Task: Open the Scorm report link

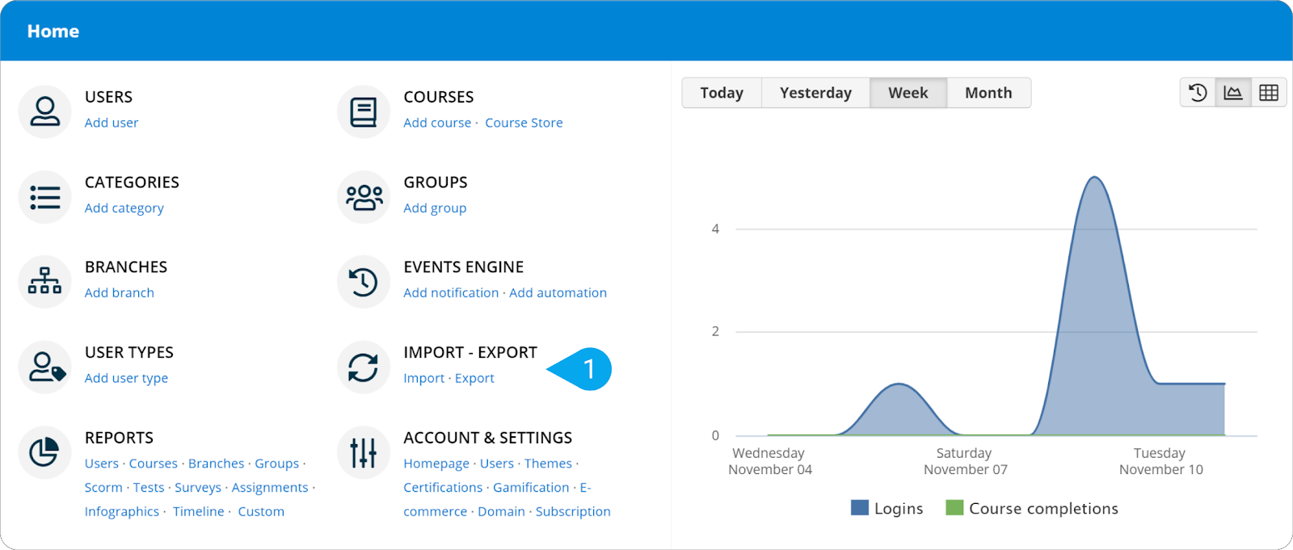Action: click(x=103, y=488)
